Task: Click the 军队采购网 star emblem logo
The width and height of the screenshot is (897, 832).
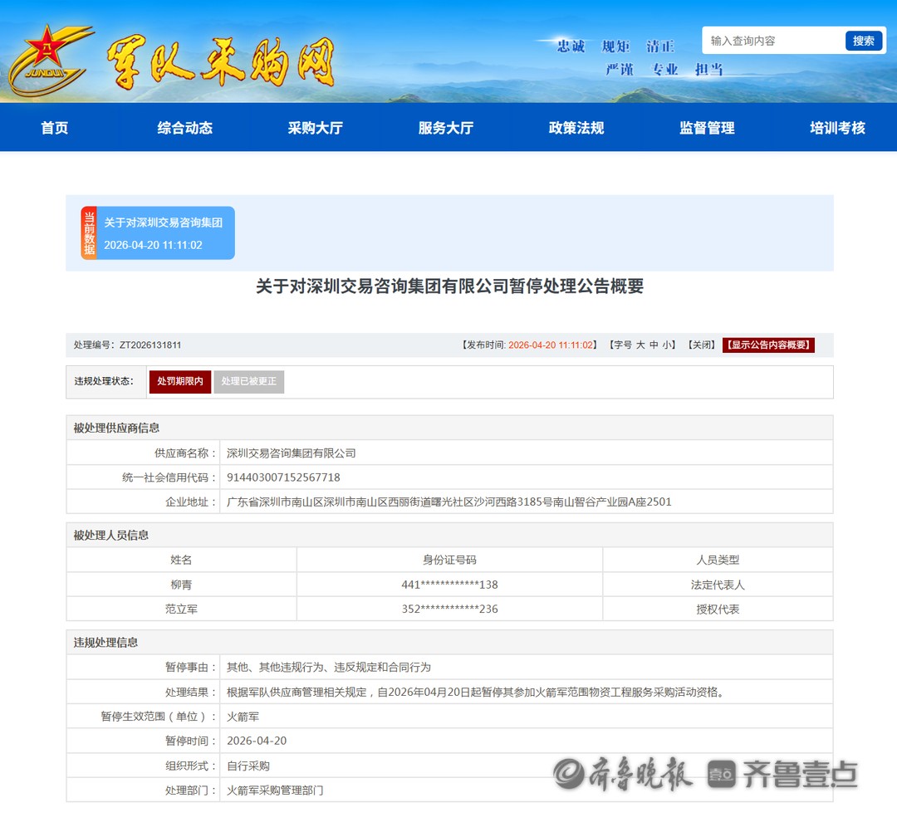Action: click(x=51, y=60)
